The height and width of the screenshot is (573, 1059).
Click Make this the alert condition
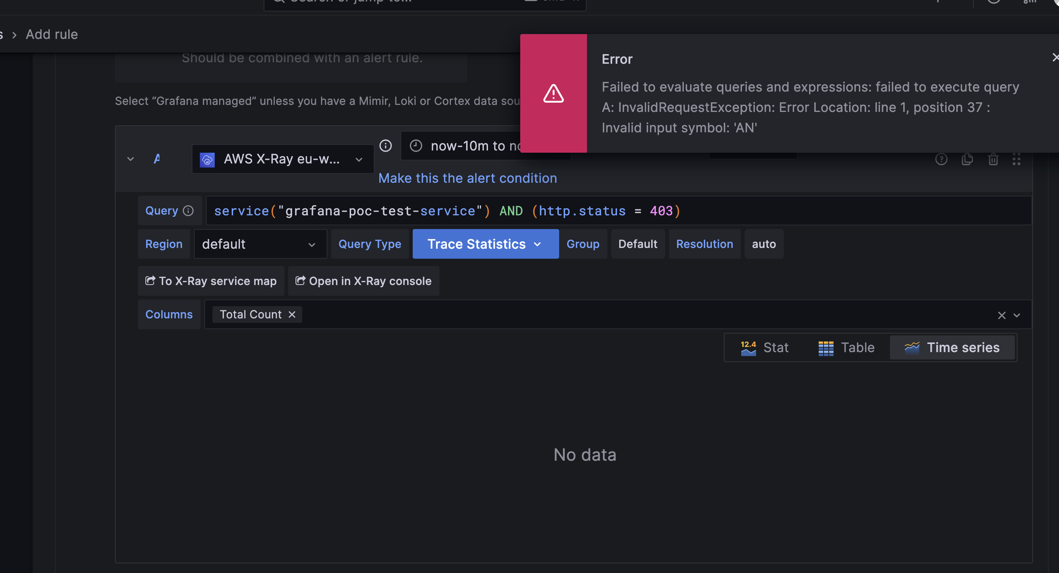[x=468, y=178]
